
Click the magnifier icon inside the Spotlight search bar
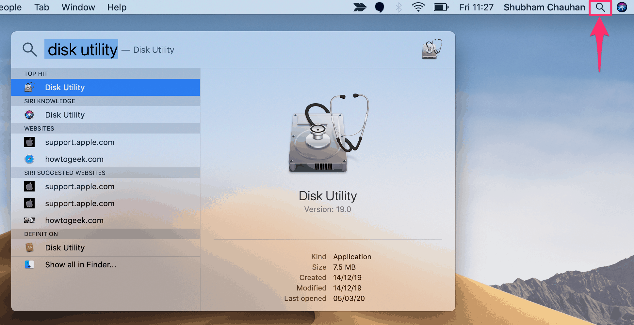point(30,49)
